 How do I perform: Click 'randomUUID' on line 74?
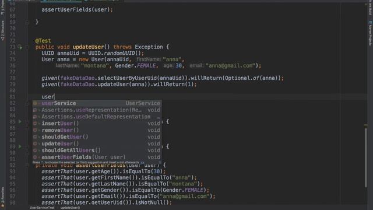119,53
